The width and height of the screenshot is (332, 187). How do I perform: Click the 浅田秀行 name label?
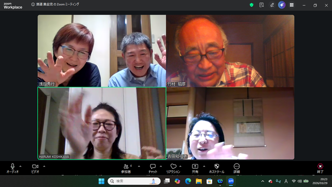(47, 84)
